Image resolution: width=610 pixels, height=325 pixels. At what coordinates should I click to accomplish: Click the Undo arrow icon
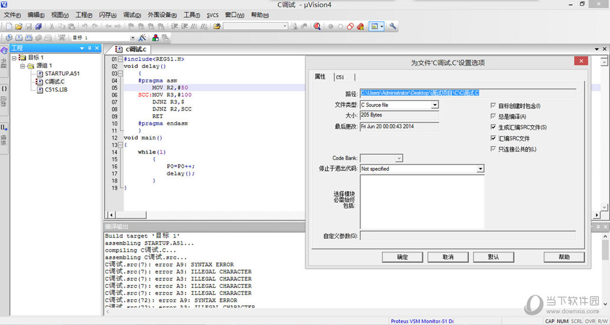pyautogui.click(x=85, y=27)
